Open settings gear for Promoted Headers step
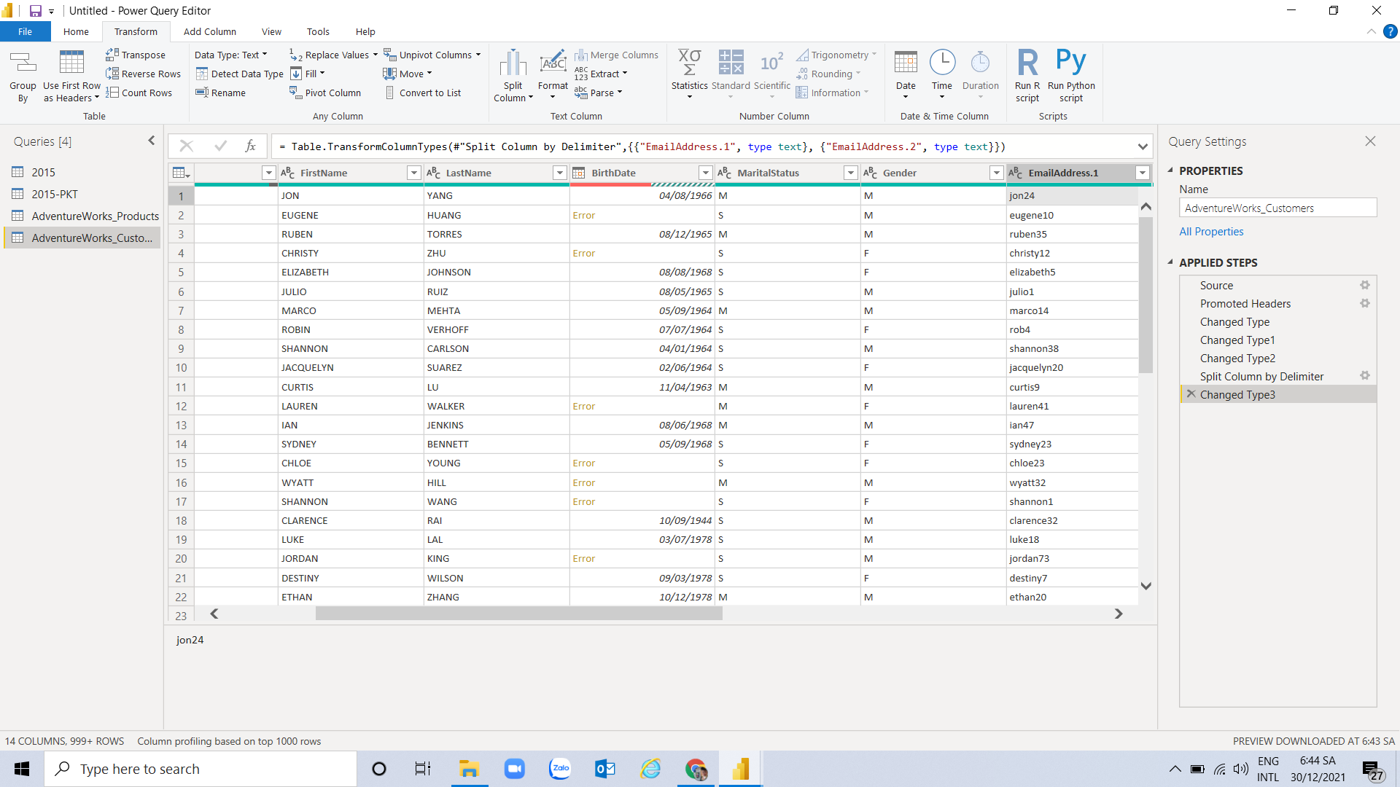This screenshot has height=787, width=1400. click(x=1365, y=303)
